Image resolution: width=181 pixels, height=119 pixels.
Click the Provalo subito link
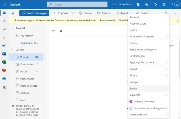click(108, 20)
